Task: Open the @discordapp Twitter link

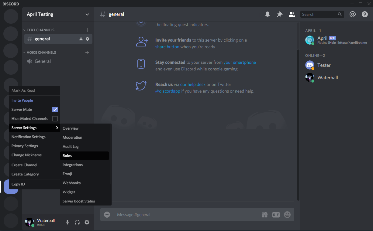Action: coord(168,91)
